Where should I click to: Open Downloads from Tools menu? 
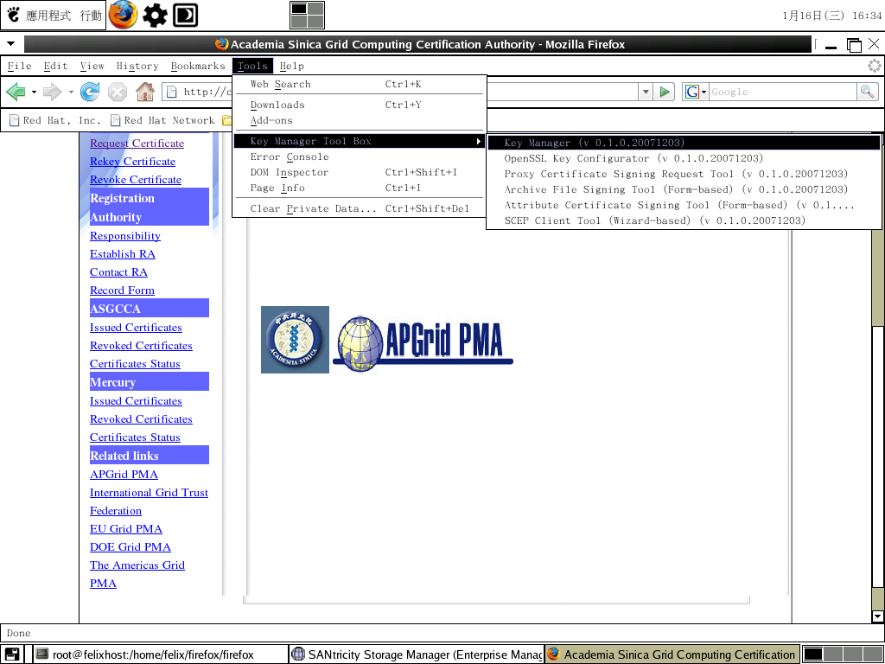pyautogui.click(x=359, y=105)
